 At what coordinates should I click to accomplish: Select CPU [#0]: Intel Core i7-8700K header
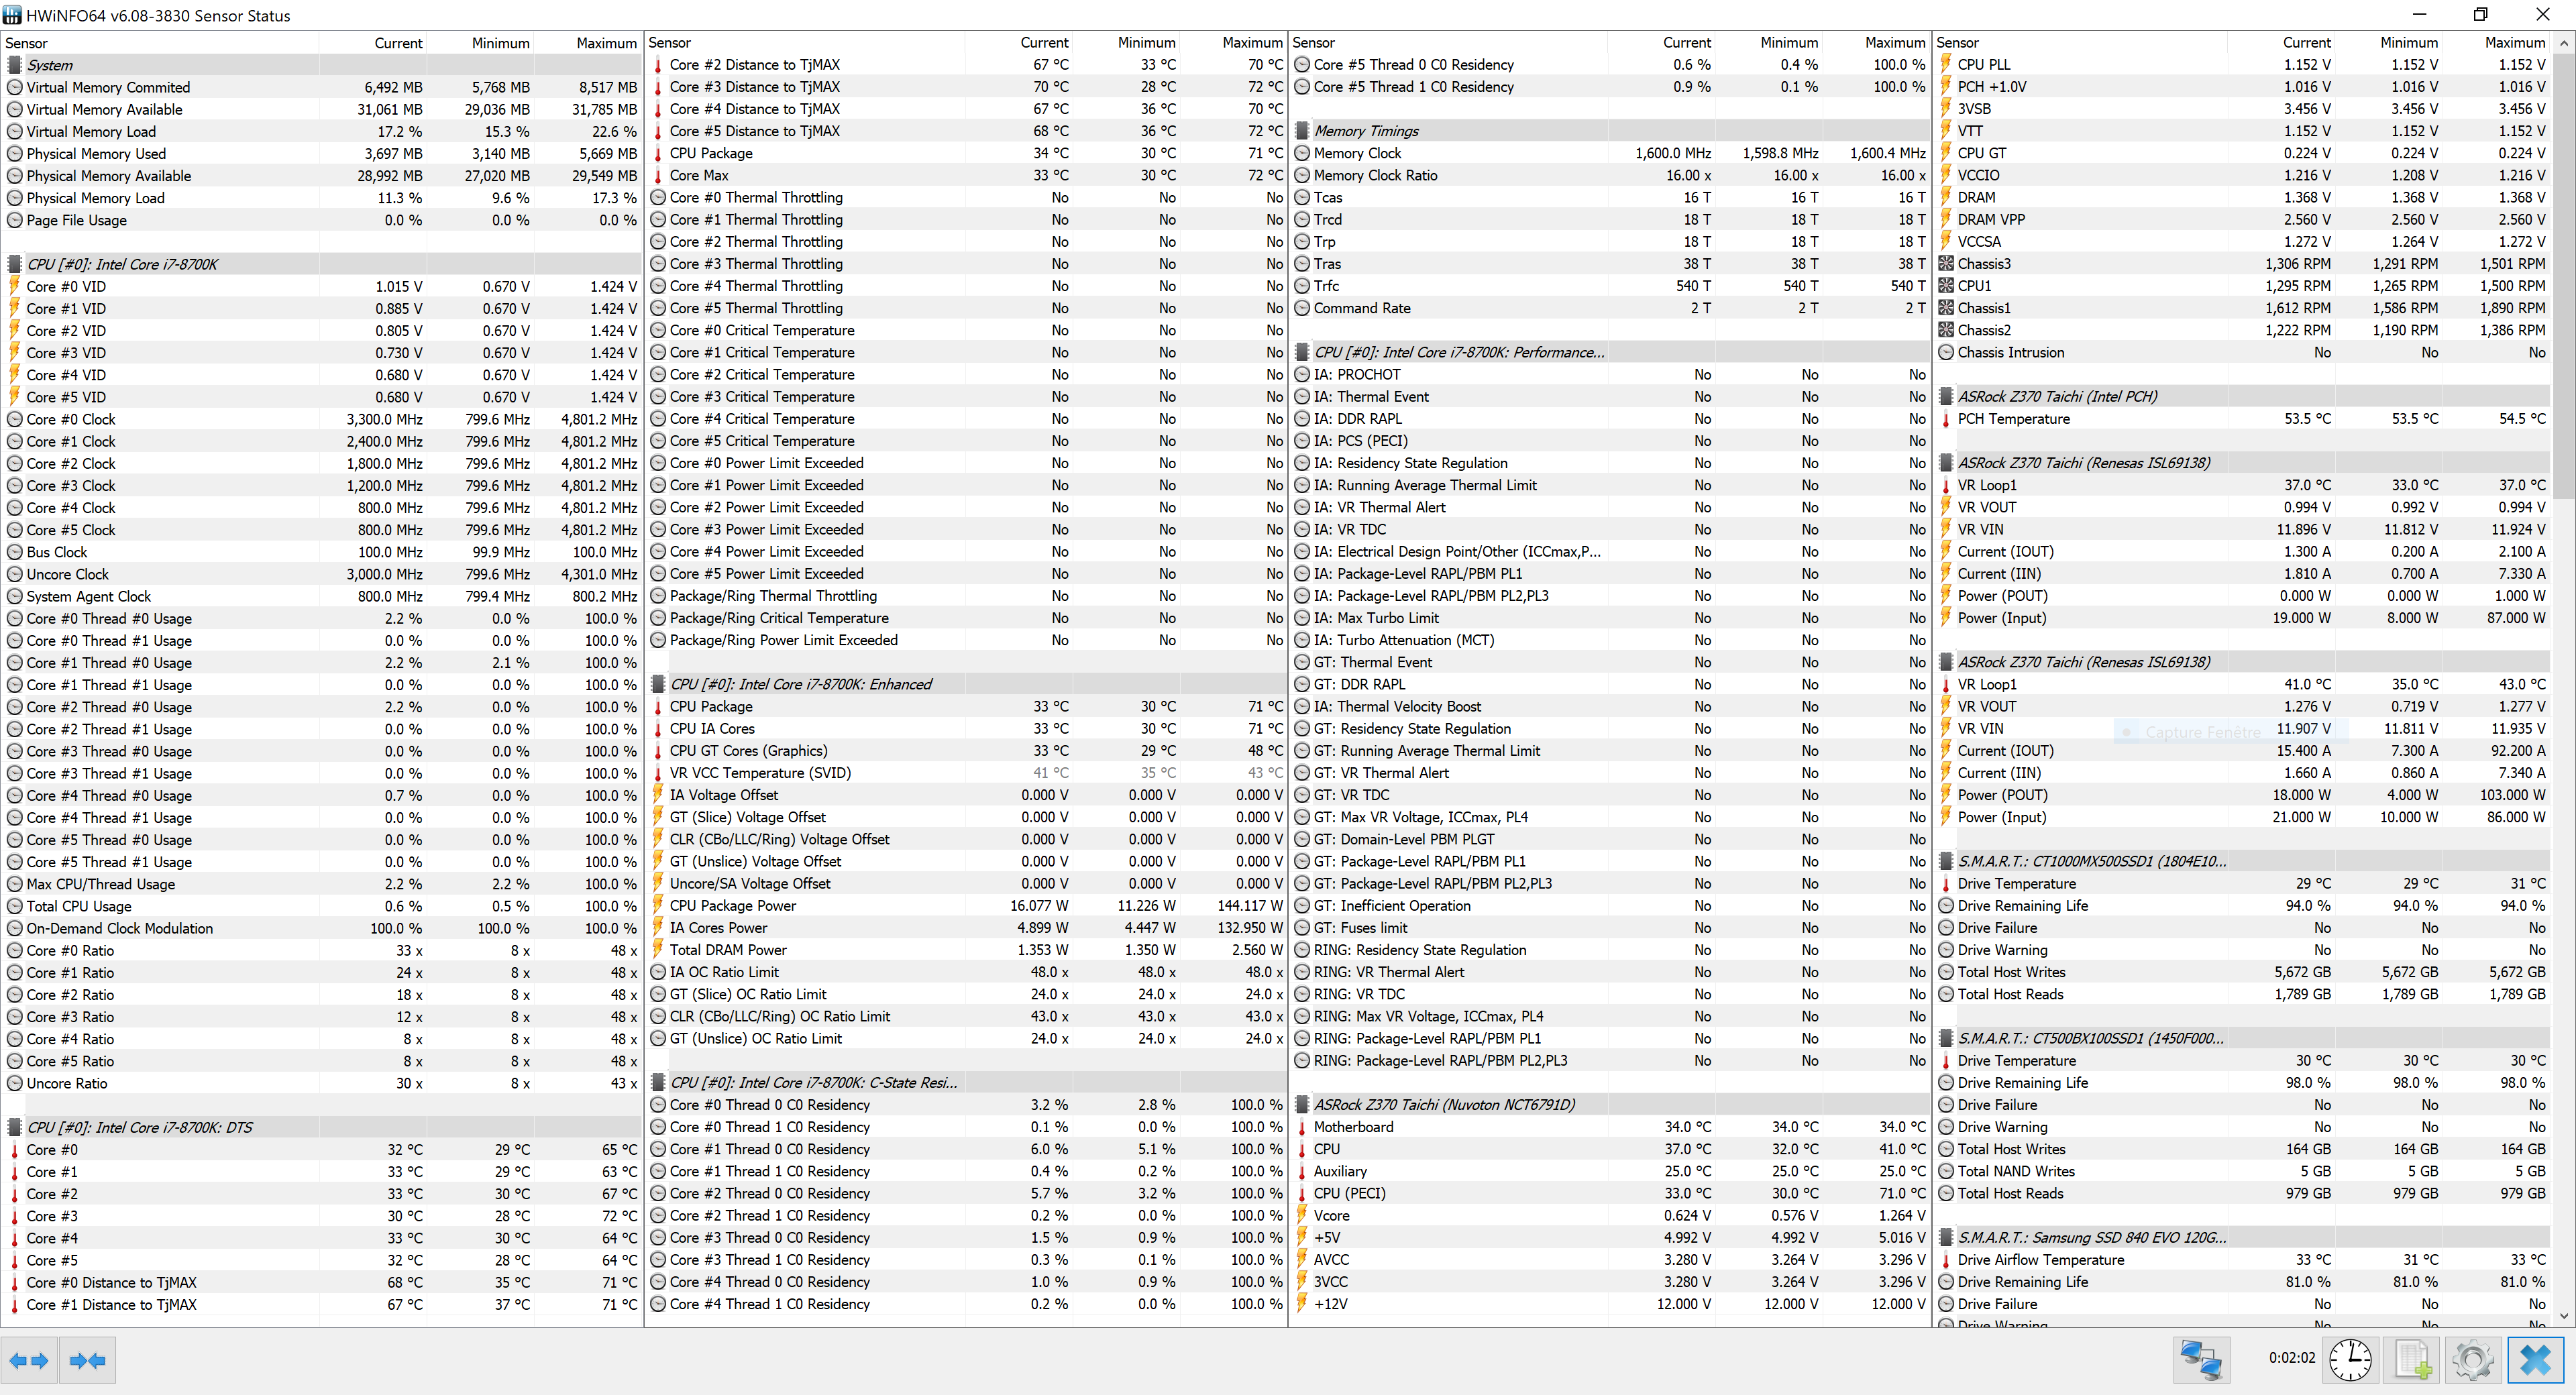[122, 264]
